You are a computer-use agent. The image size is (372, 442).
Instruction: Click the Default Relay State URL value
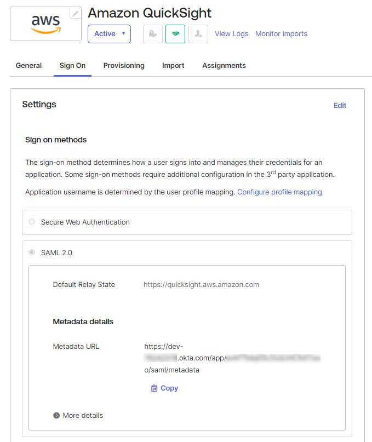pos(201,285)
